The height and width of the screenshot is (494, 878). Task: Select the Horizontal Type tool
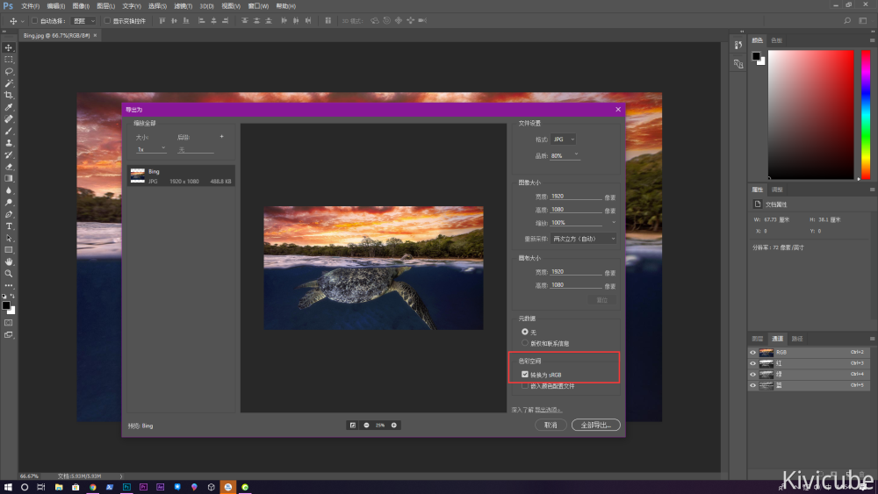[x=9, y=226]
